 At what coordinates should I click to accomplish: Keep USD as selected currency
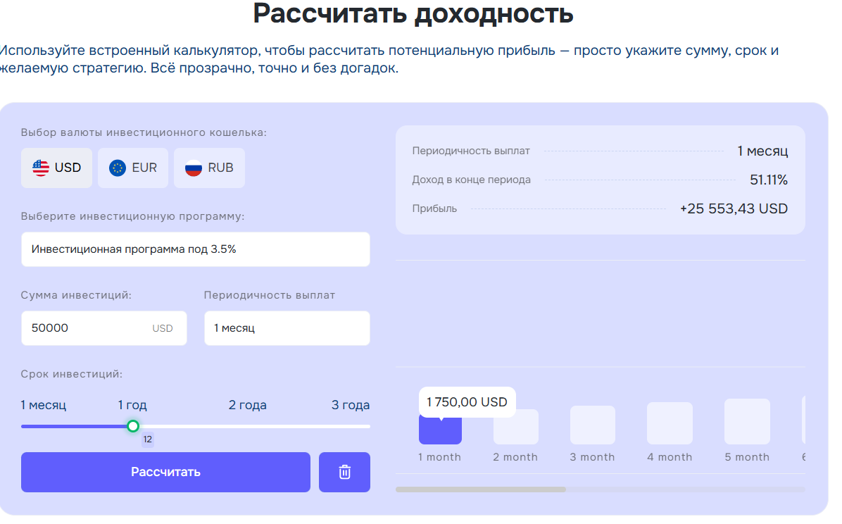click(x=56, y=168)
